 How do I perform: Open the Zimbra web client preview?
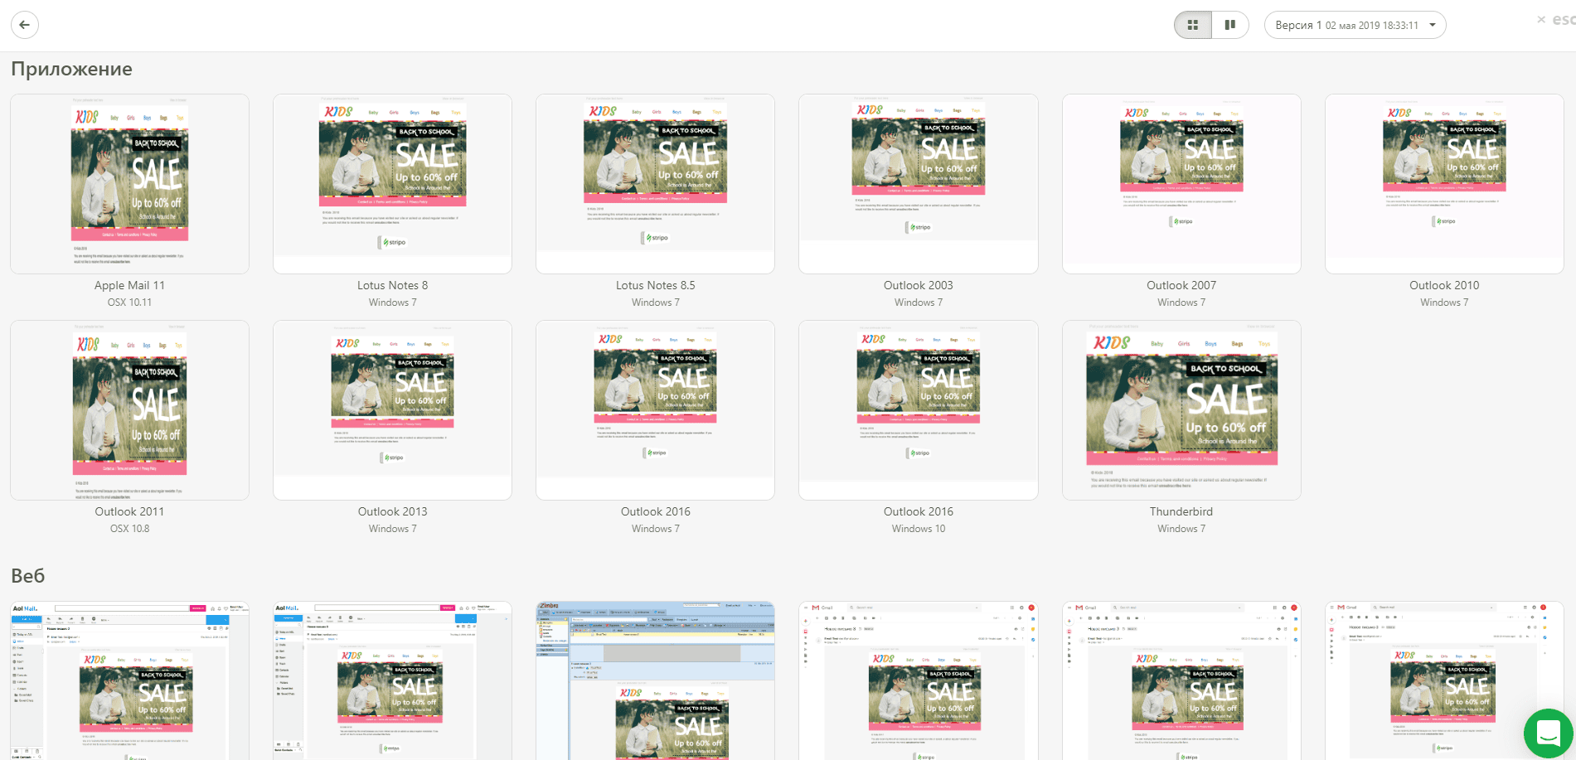655,680
